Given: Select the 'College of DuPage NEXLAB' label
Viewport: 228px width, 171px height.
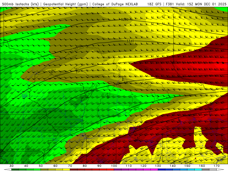Looking at the screenshot, I should pyautogui.click(x=115, y=4).
